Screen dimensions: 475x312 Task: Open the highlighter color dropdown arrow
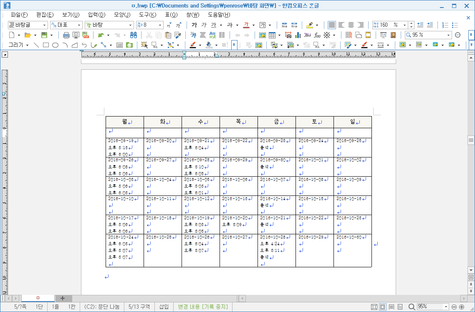317,25
